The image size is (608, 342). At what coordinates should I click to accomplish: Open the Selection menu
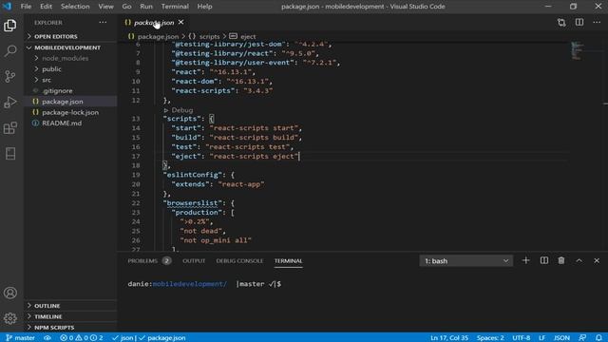[x=75, y=7]
